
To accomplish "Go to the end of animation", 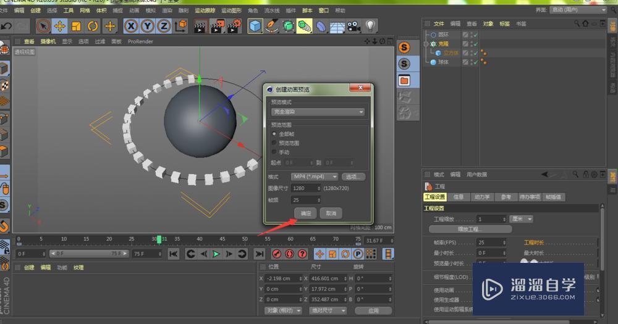I will [x=259, y=254].
